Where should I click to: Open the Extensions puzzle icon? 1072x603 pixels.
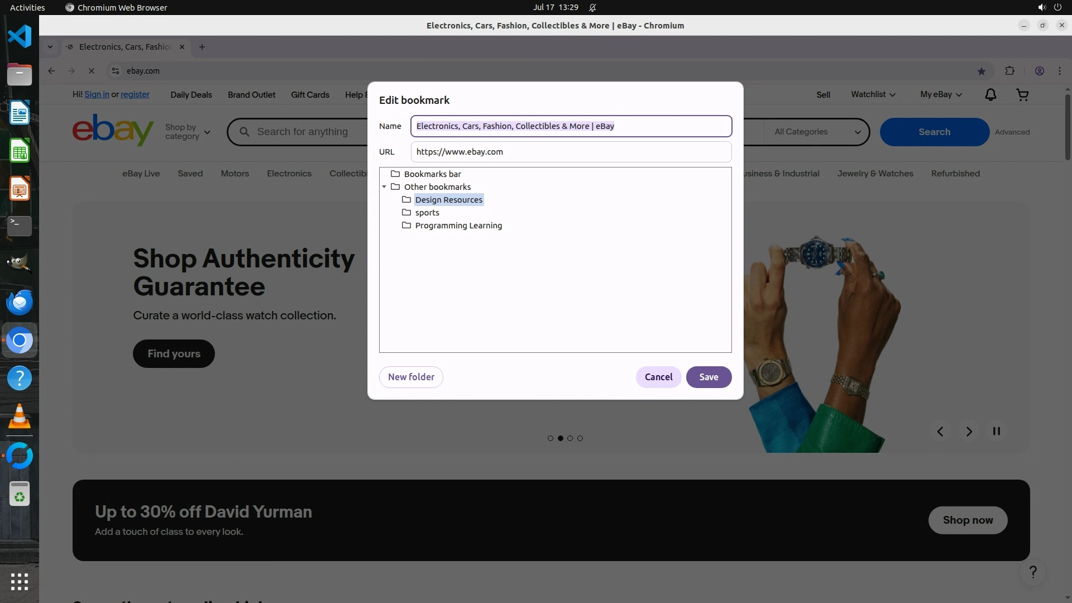[x=1009, y=71]
